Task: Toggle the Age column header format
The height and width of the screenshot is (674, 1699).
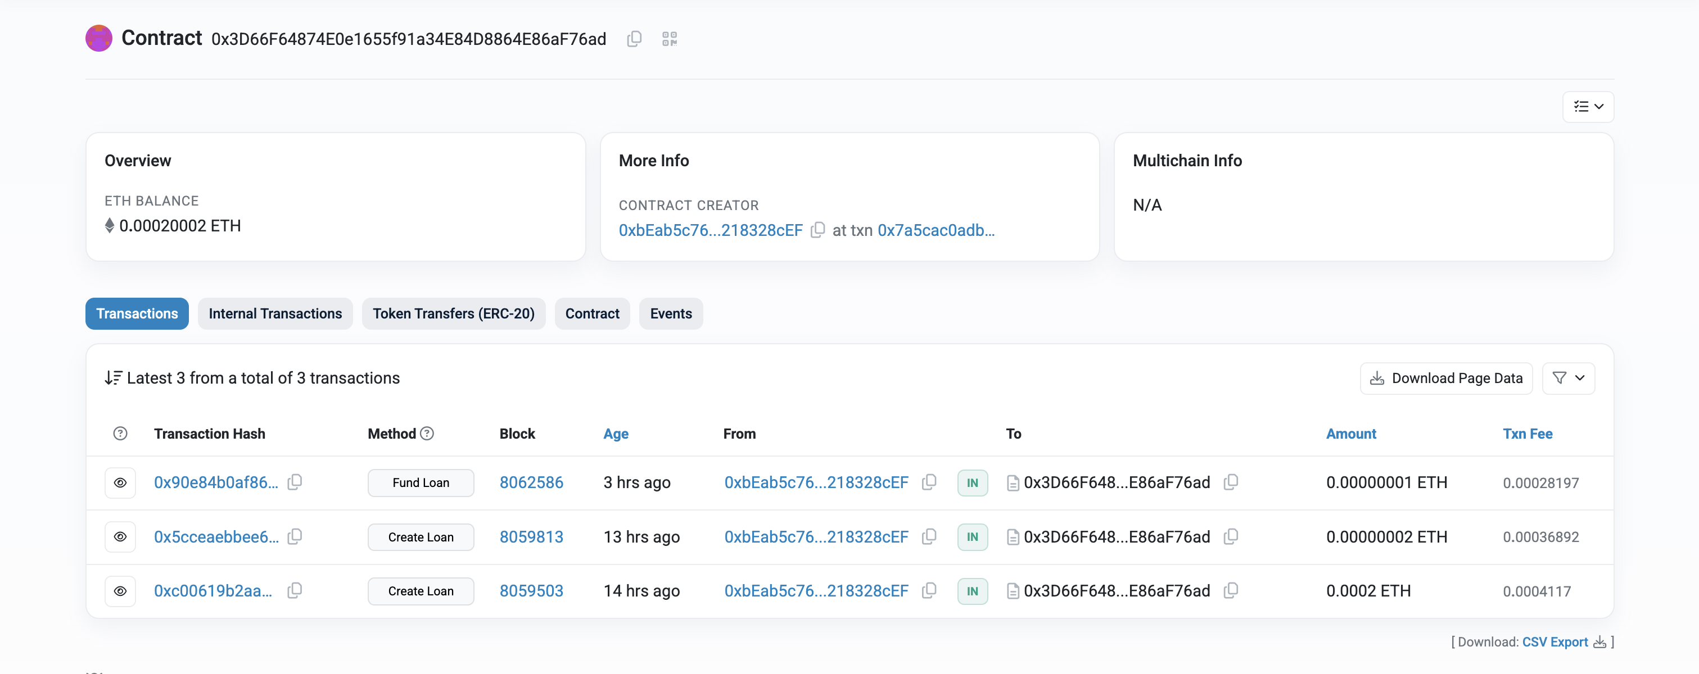Action: point(616,434)
